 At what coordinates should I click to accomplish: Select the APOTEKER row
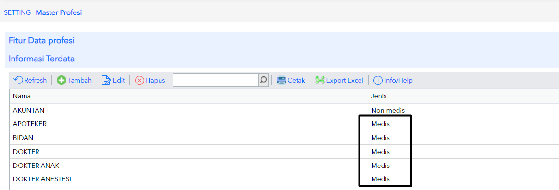pos(284,124)
